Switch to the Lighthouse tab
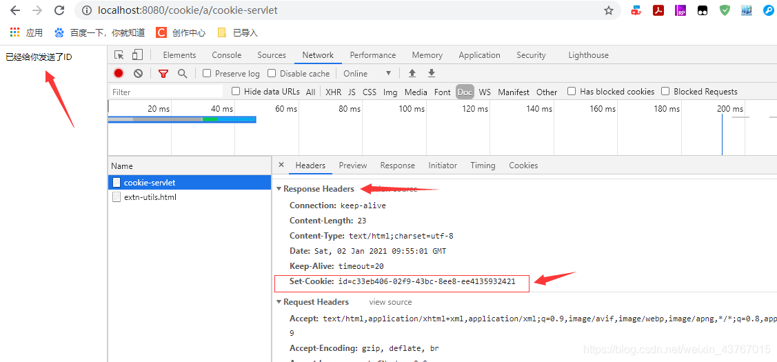 pyautogui.click(x=588, y=55)
